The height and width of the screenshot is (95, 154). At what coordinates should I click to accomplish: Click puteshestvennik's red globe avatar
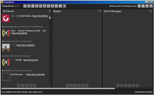[6, 18]
